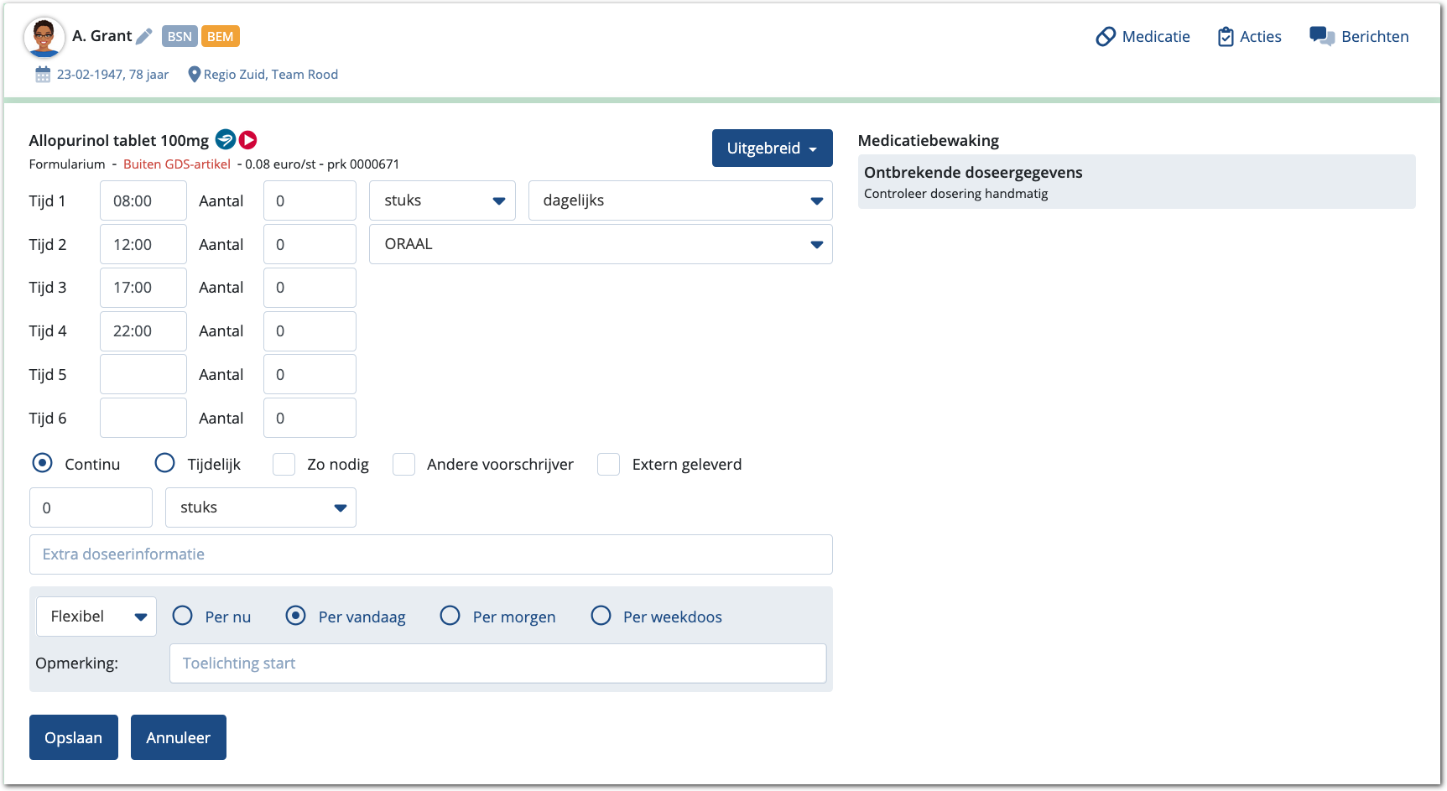Open the dagelijks frequency dropdown
This screenshot has width=1447, height=791.
(x=680, y=200)
